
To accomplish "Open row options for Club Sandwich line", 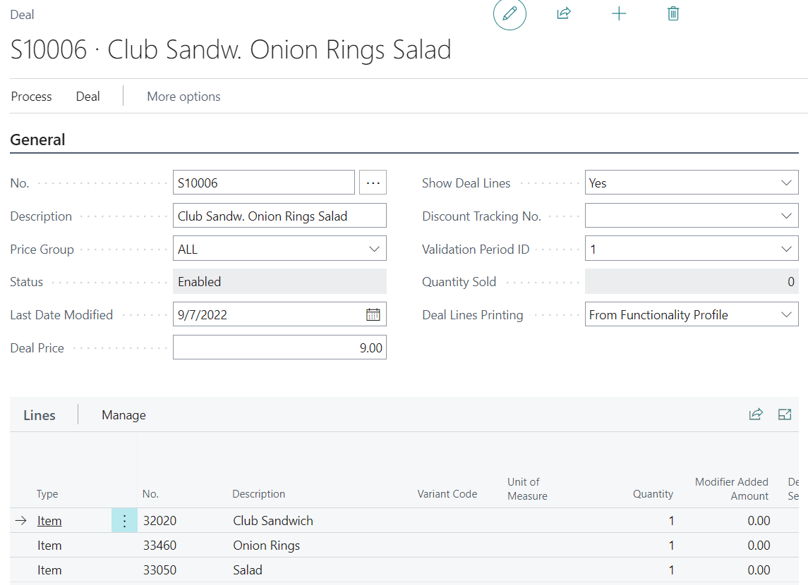I will (x=124, y=521).
